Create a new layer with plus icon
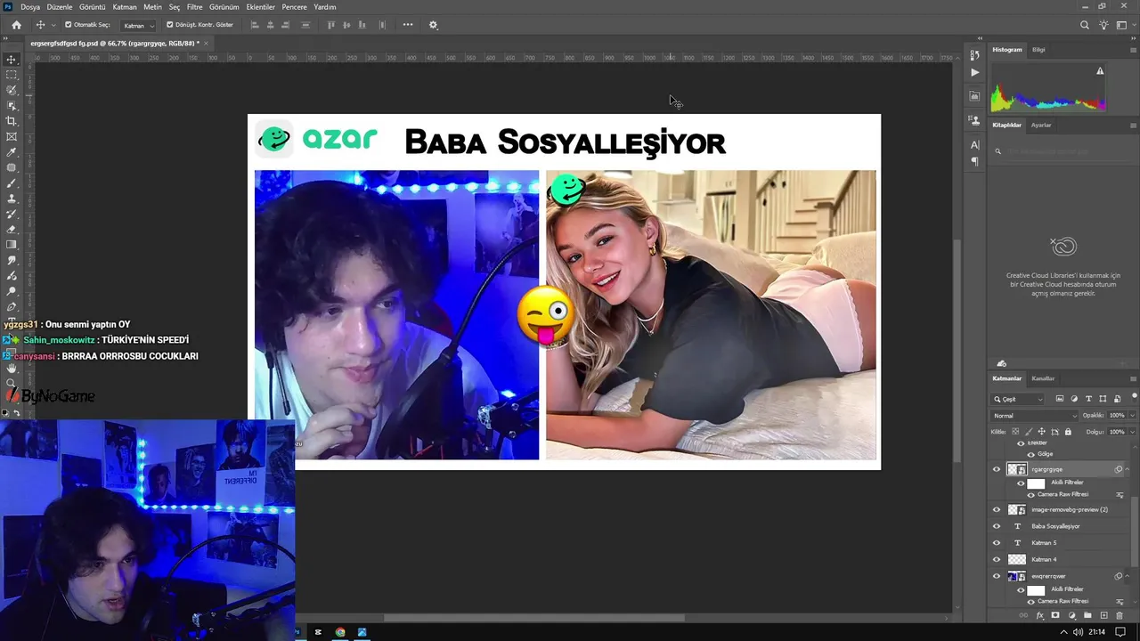1140x641 pixels. [x=1103, y=615]
